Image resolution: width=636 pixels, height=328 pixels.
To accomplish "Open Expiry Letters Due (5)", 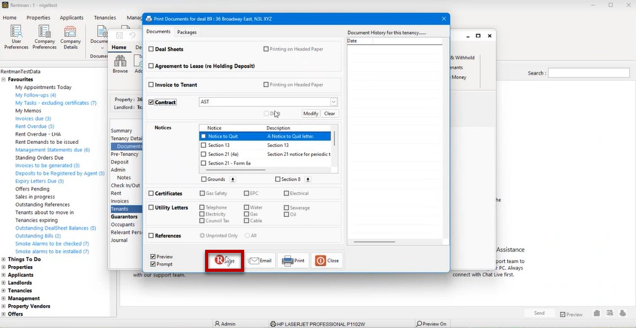I will tap(39, 181).
